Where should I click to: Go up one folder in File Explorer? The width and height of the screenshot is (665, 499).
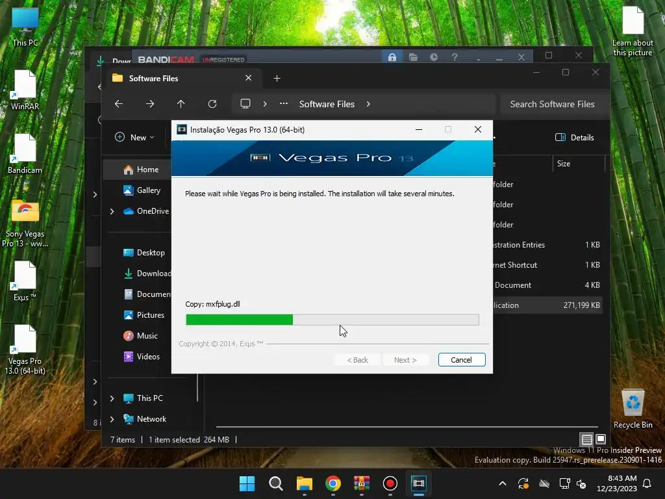(x=181, y=104)
